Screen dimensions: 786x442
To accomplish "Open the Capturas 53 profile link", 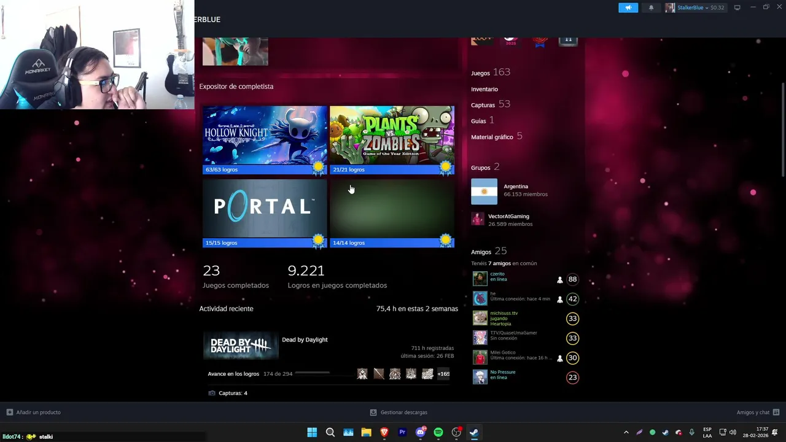I will [x=491, y=104].
